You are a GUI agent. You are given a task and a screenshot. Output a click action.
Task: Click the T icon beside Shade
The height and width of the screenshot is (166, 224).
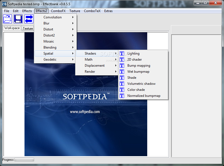(122, 78)
